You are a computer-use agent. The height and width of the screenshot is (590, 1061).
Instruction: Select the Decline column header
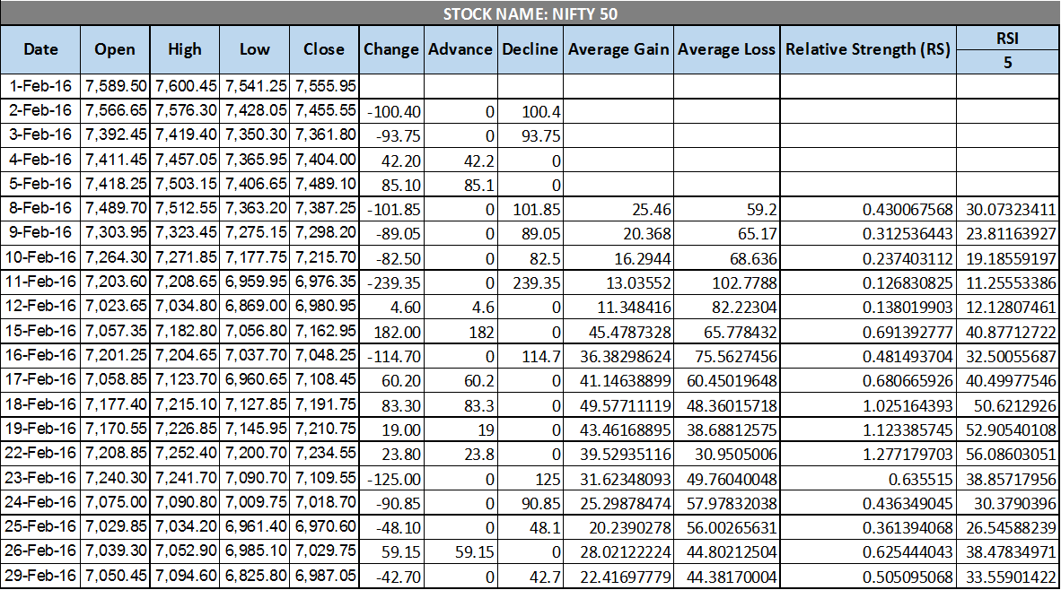coord(530,49)
